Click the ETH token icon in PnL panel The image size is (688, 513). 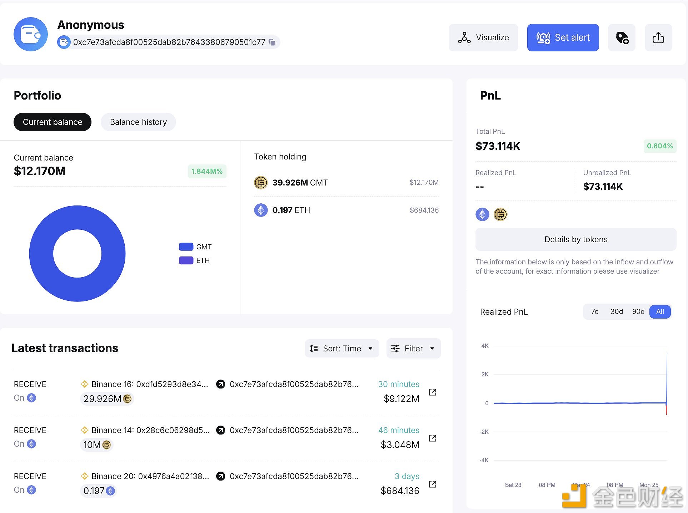(x=482, y=214)
